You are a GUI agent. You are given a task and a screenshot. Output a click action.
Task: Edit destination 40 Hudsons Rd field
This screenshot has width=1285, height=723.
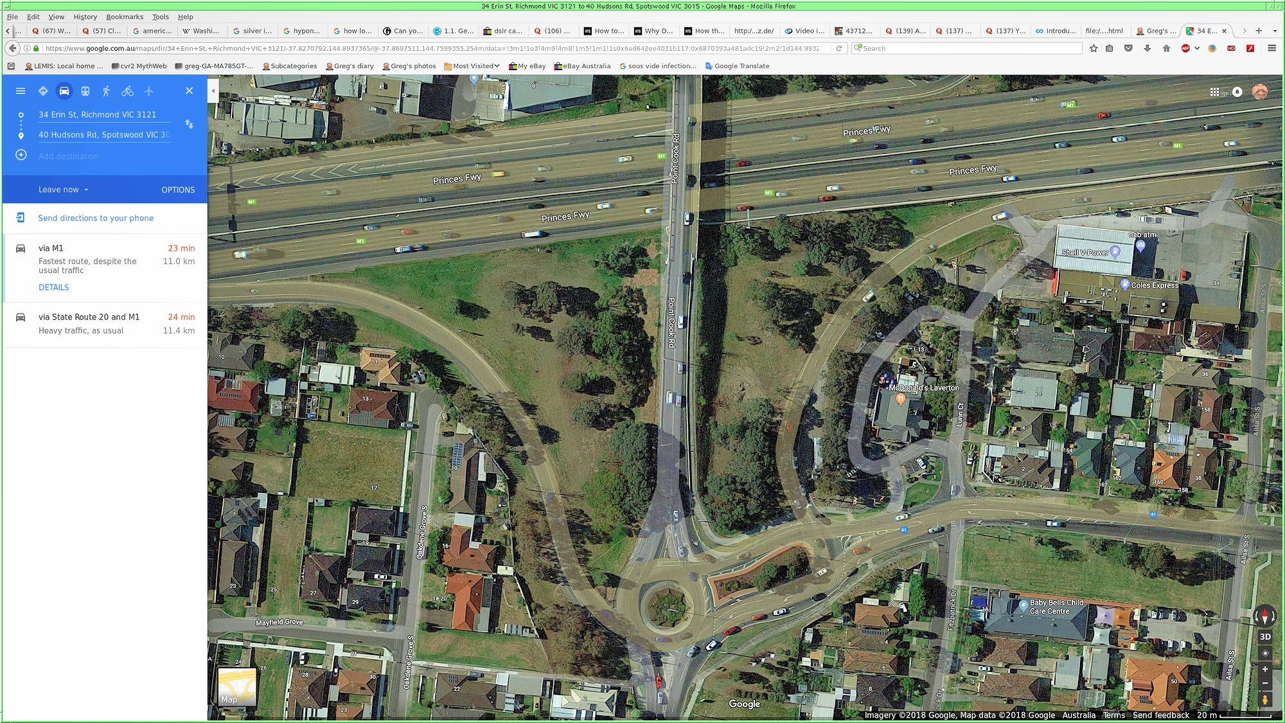click(104, 134)
